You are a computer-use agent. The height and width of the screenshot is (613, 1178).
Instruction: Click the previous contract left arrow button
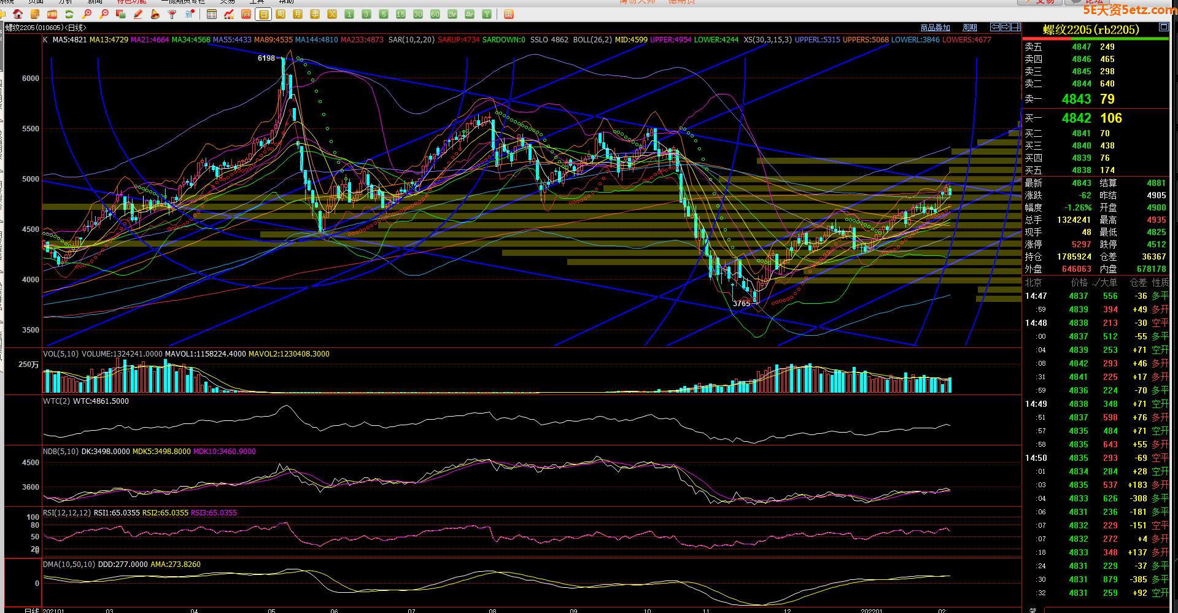(x=995, y=27)
